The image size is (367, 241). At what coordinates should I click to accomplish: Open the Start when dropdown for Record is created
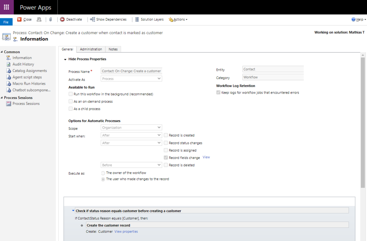tap(131, 135)
